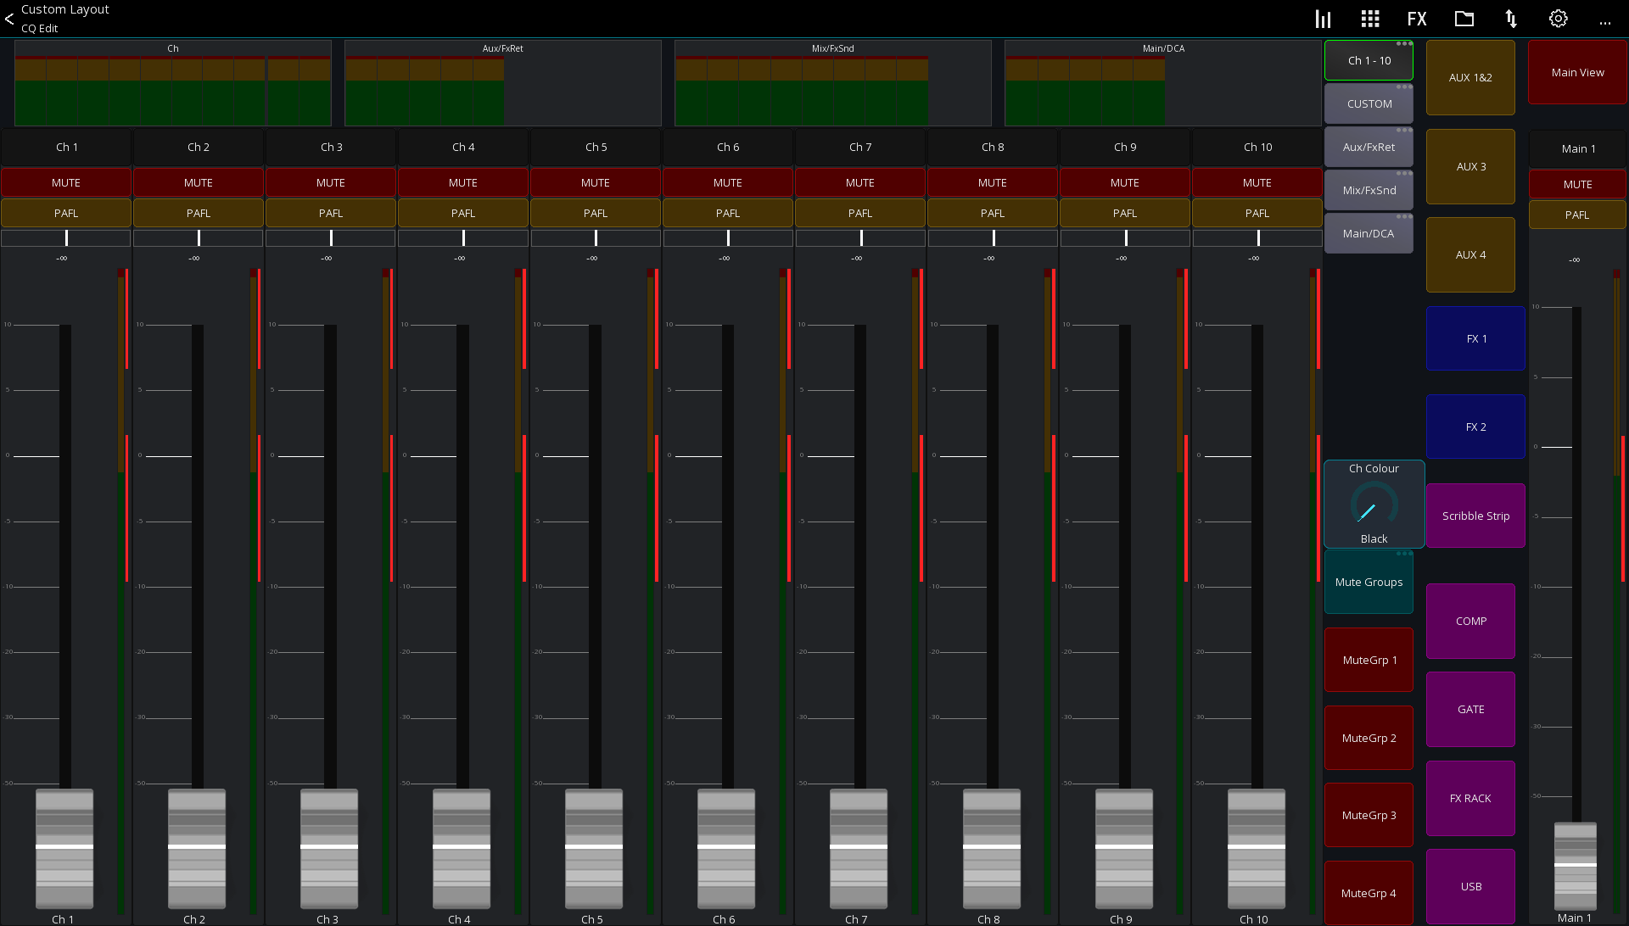Open the grid view icon
The image size is (1629, 926).
tap(1369, 18)
